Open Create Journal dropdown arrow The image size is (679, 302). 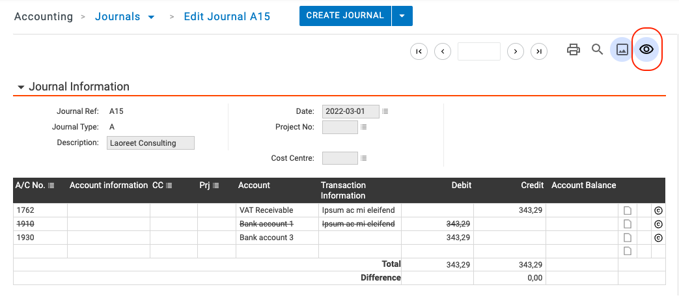pos(402,16)
